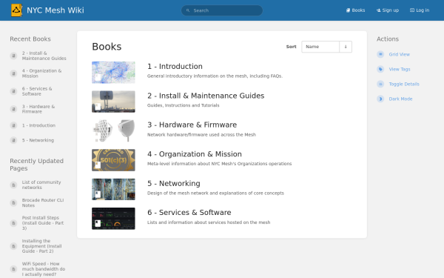
Task: Click the book icon beside '6 - Services & Software' in Recent Books
Action: 13,91
